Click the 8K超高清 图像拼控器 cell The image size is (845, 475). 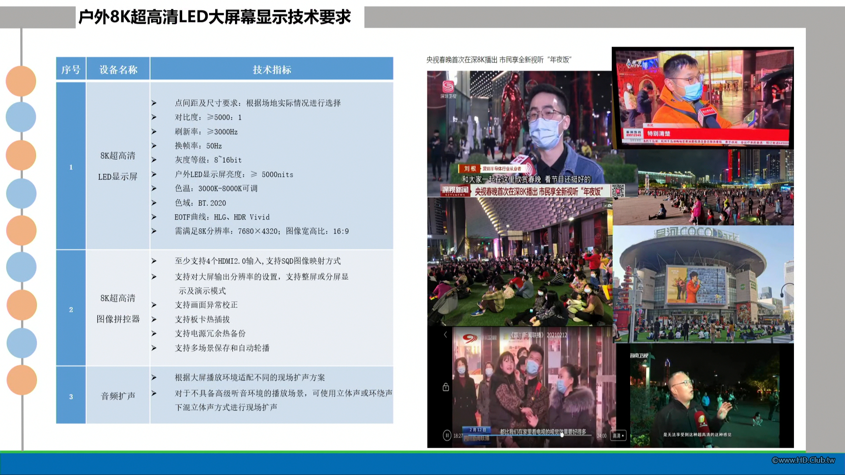[x=118, y=308]
